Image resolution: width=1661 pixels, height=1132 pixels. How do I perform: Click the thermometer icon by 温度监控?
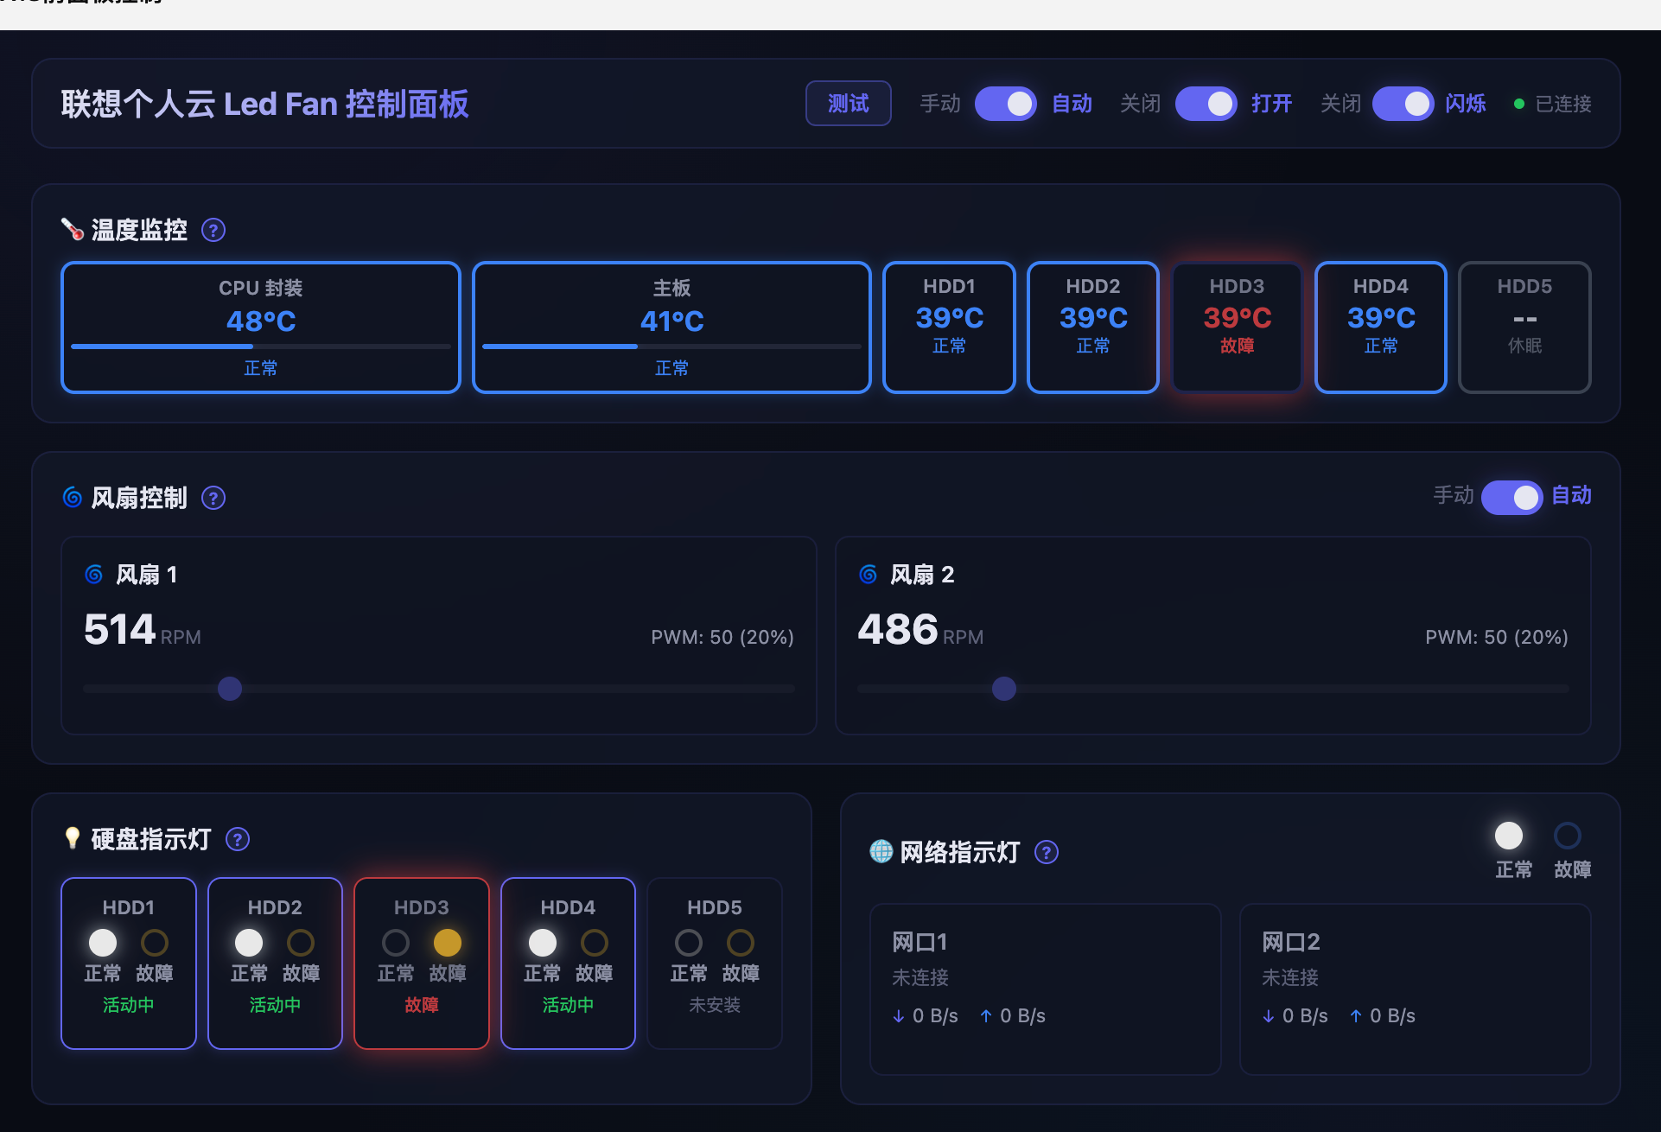tap(73, 229)
